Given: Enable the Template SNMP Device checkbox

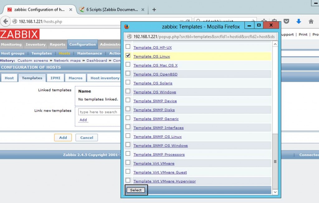Looking at the screenshot, I should point(128,100).
